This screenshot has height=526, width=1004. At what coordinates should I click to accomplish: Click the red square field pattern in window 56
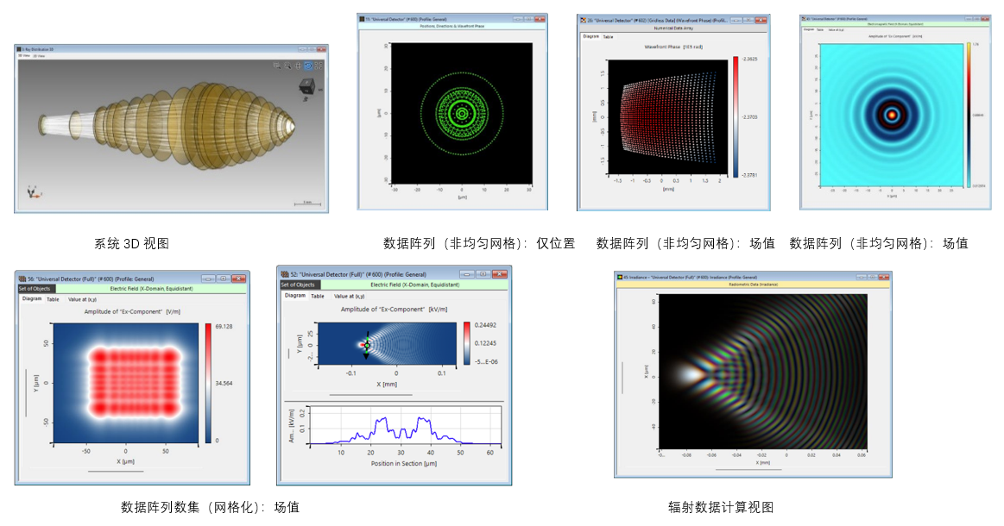[134, 382]
